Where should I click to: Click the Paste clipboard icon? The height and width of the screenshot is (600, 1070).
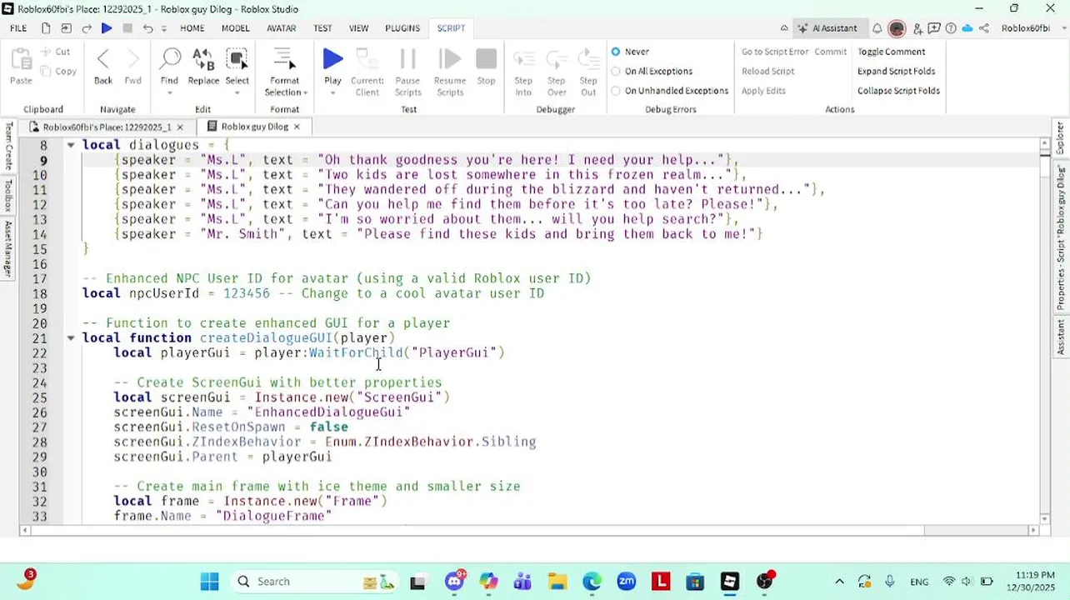point(21,59)
